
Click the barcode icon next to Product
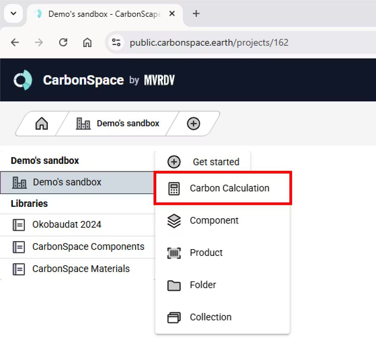pos(174,253)
